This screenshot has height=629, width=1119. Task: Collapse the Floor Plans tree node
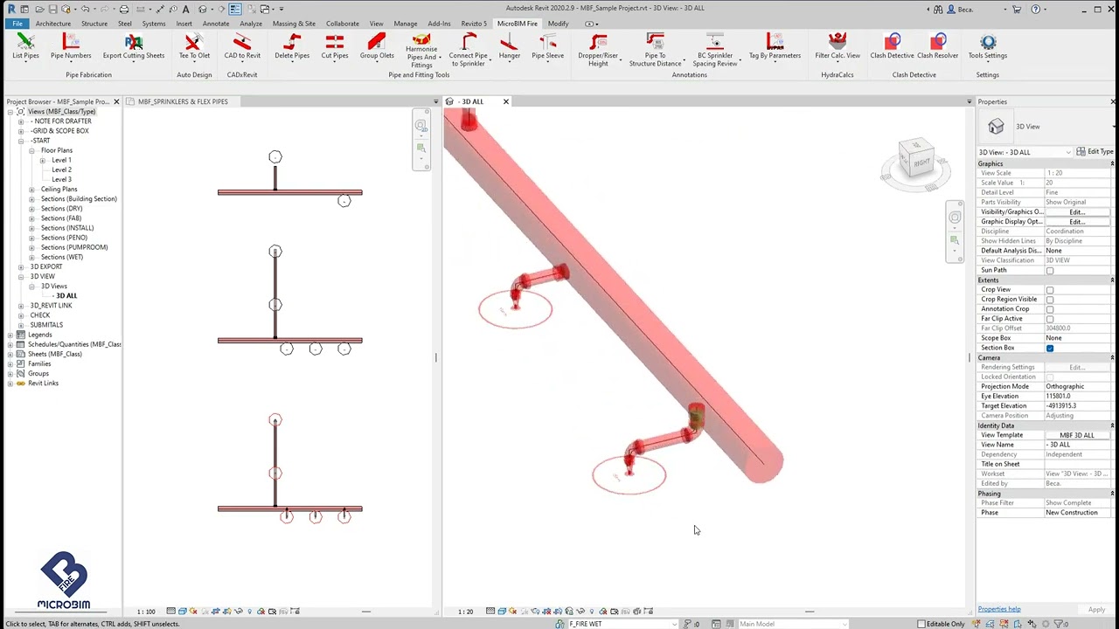coord(31,150)
